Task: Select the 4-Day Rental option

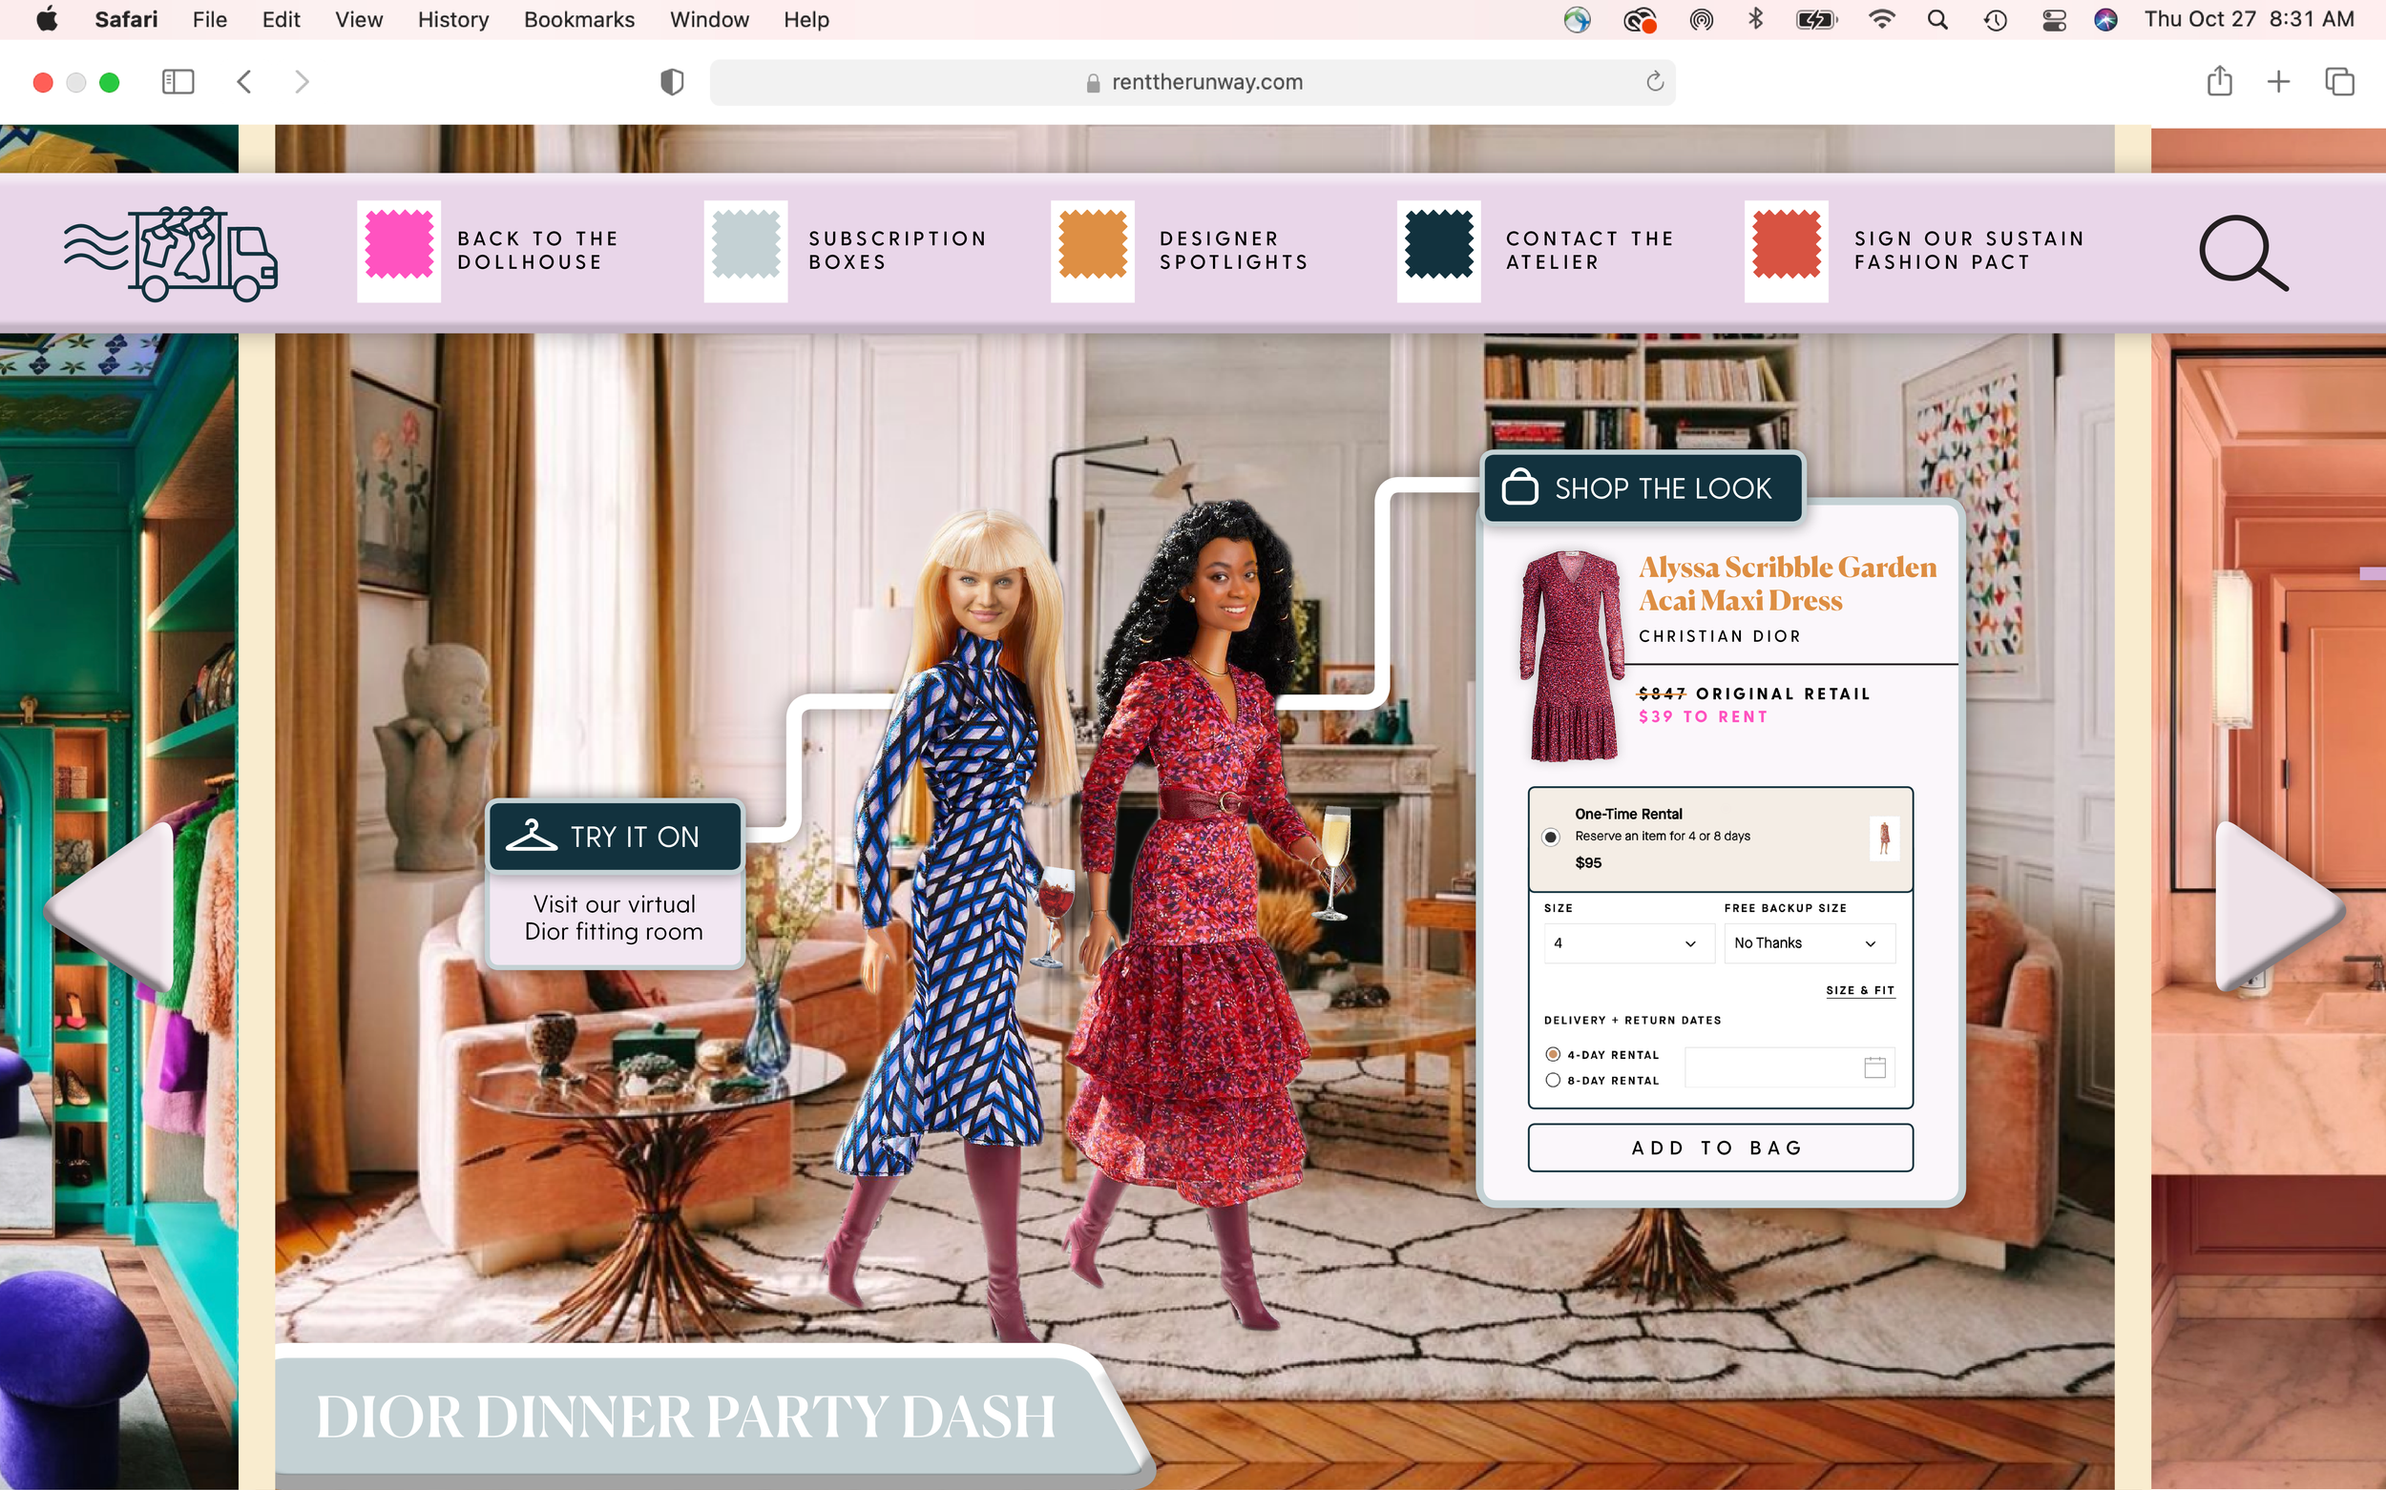Action: [x=1553, y=1054]
